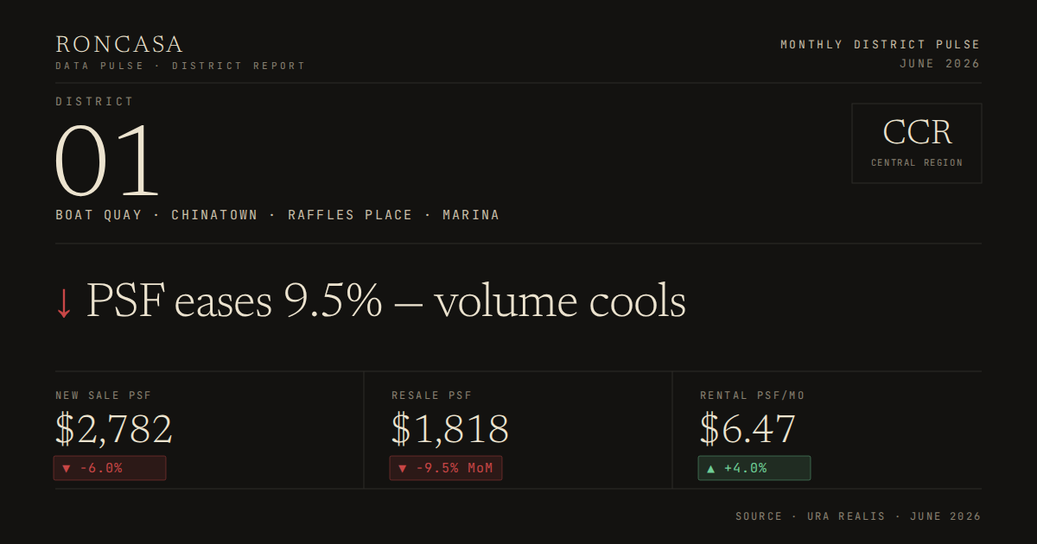Click the red down arrow in headline
Image resolution: width=1037 pixels, height=544 pixels.
coord(64,303)
